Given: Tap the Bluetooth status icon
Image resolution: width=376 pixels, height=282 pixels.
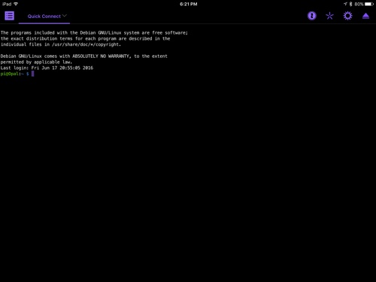Looking at the screenshot, I should [x=351, y=4].
